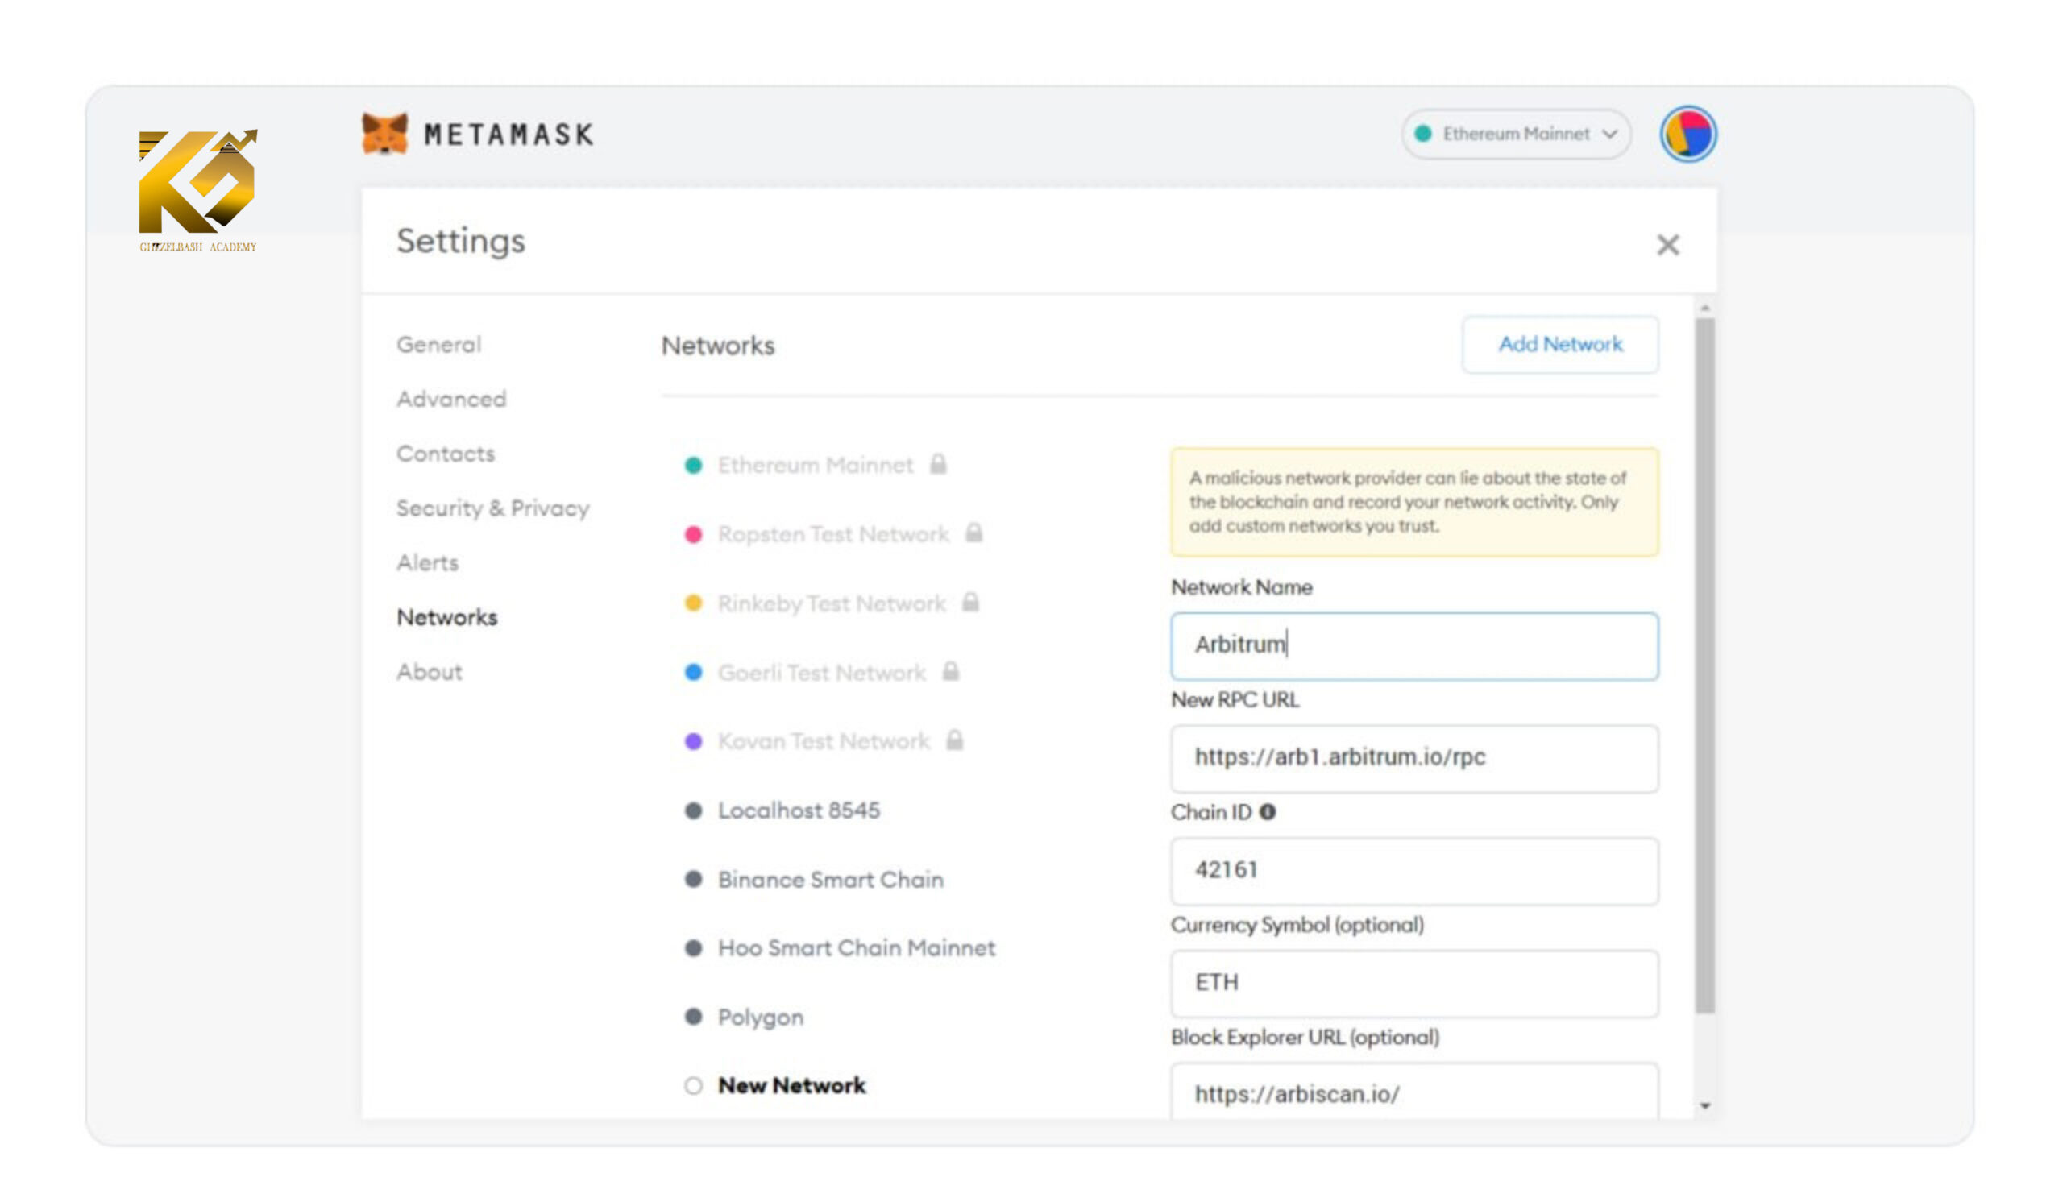Viewport: 2063px width, 1202px height.
Task: Select Polygon network entry
Action: (x=761, y=1018)
